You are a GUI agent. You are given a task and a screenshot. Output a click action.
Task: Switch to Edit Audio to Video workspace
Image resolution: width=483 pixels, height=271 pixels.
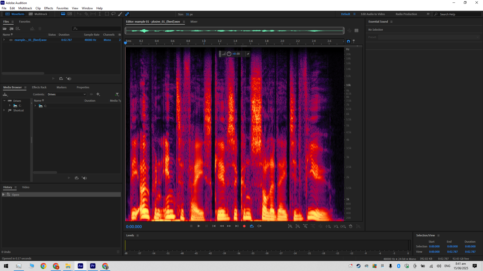pyautogui.click(x=373, y=14)
